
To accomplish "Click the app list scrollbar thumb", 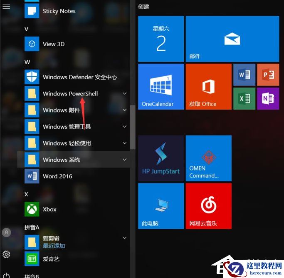I will point(133,127).
